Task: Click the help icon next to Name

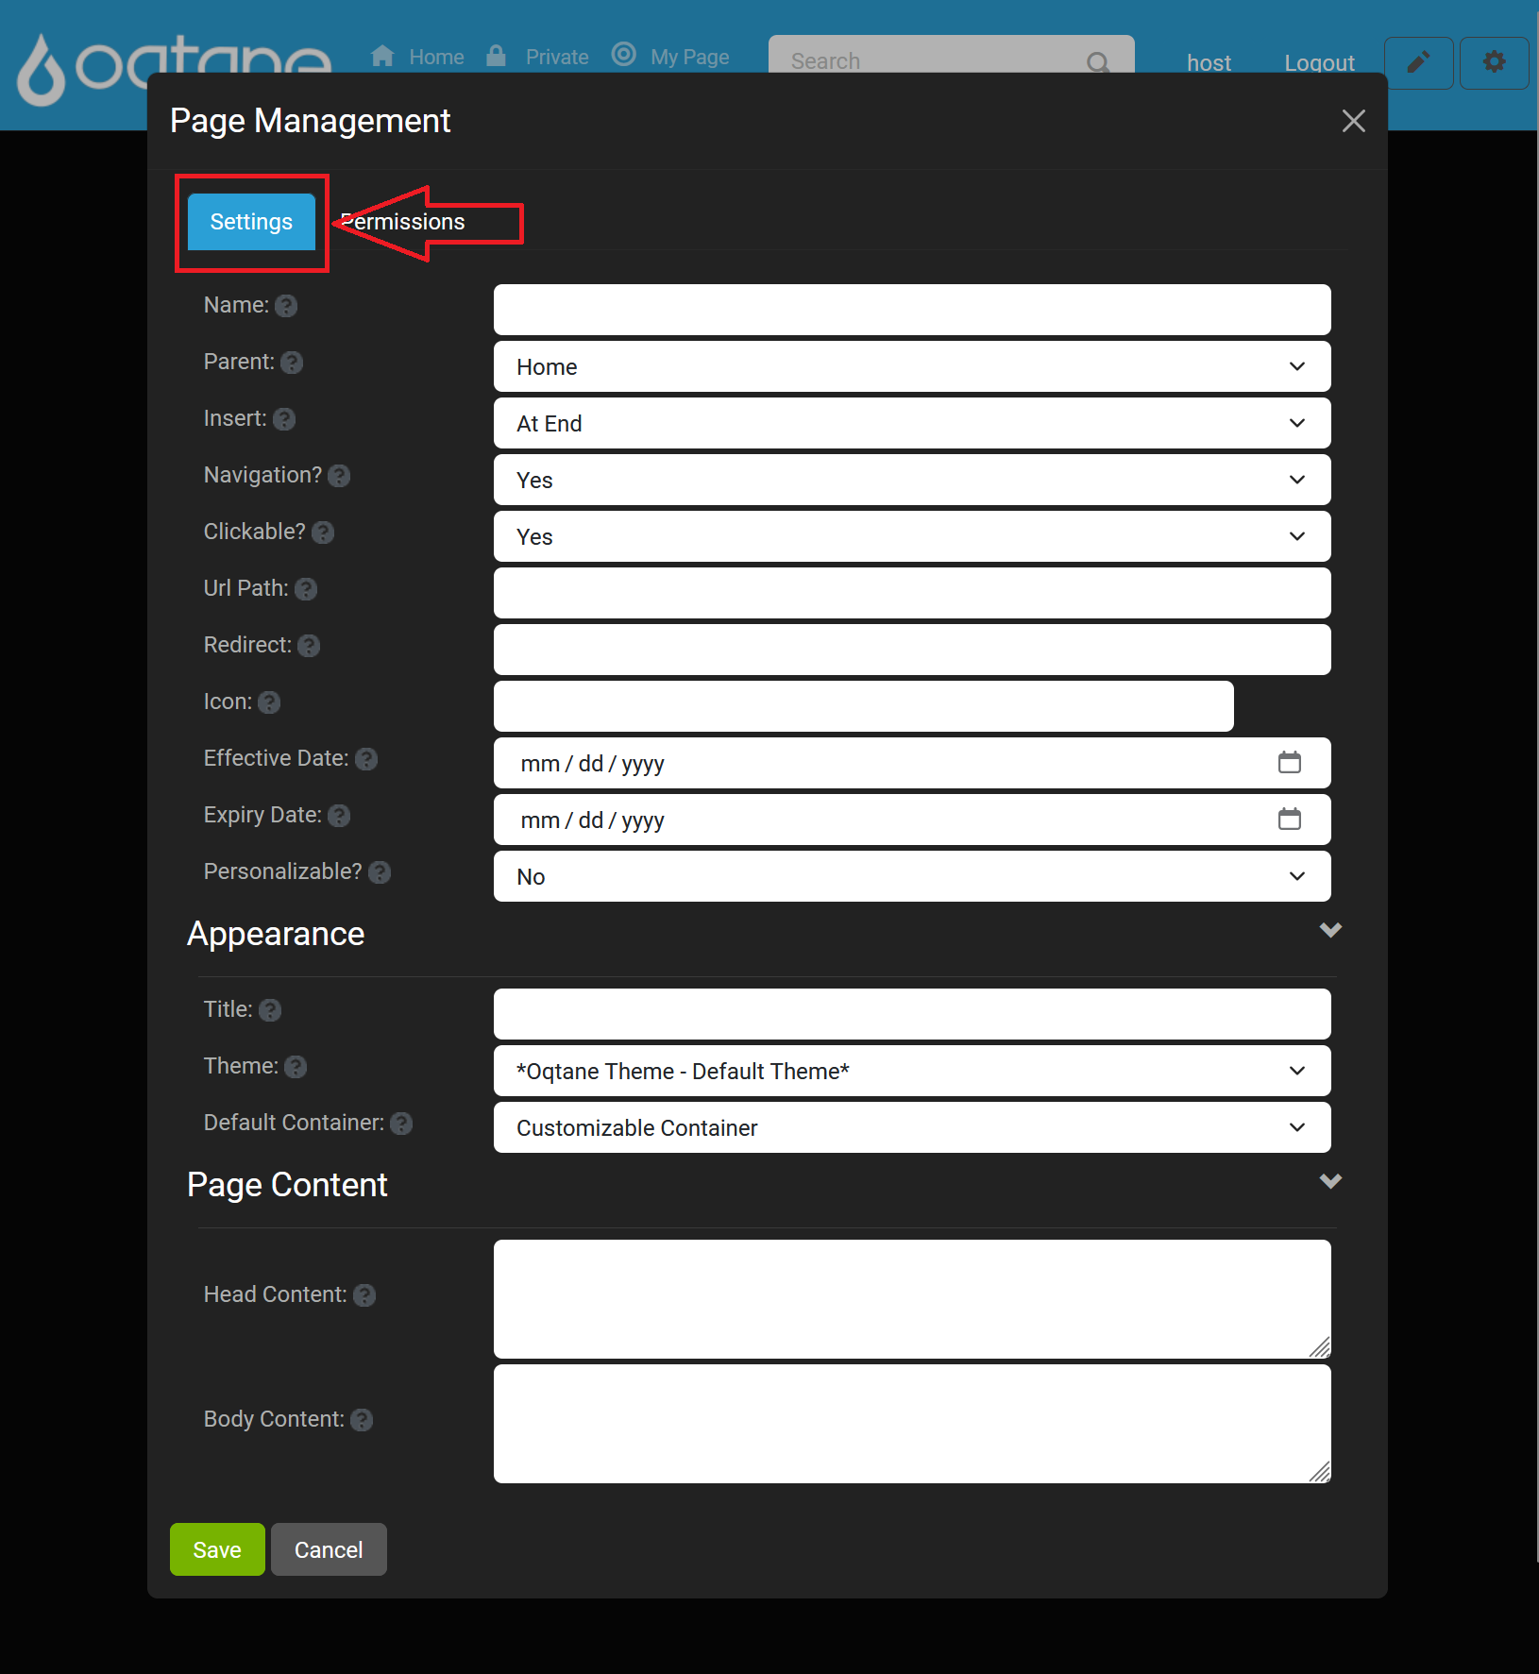Action: [x=286, y=306]
